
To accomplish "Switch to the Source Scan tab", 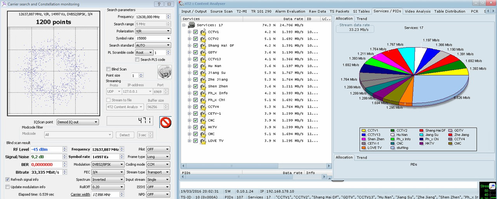I will (222, 11).
